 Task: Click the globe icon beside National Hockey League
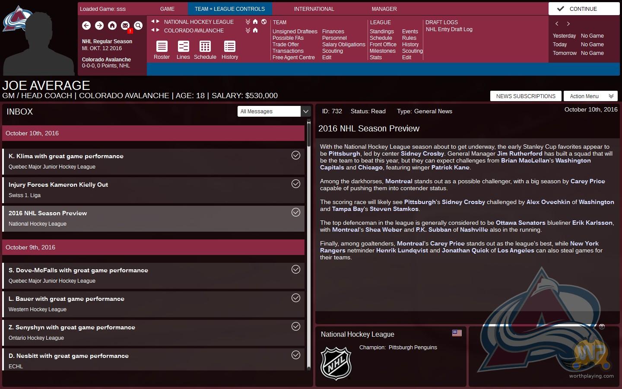click(264, 22)
